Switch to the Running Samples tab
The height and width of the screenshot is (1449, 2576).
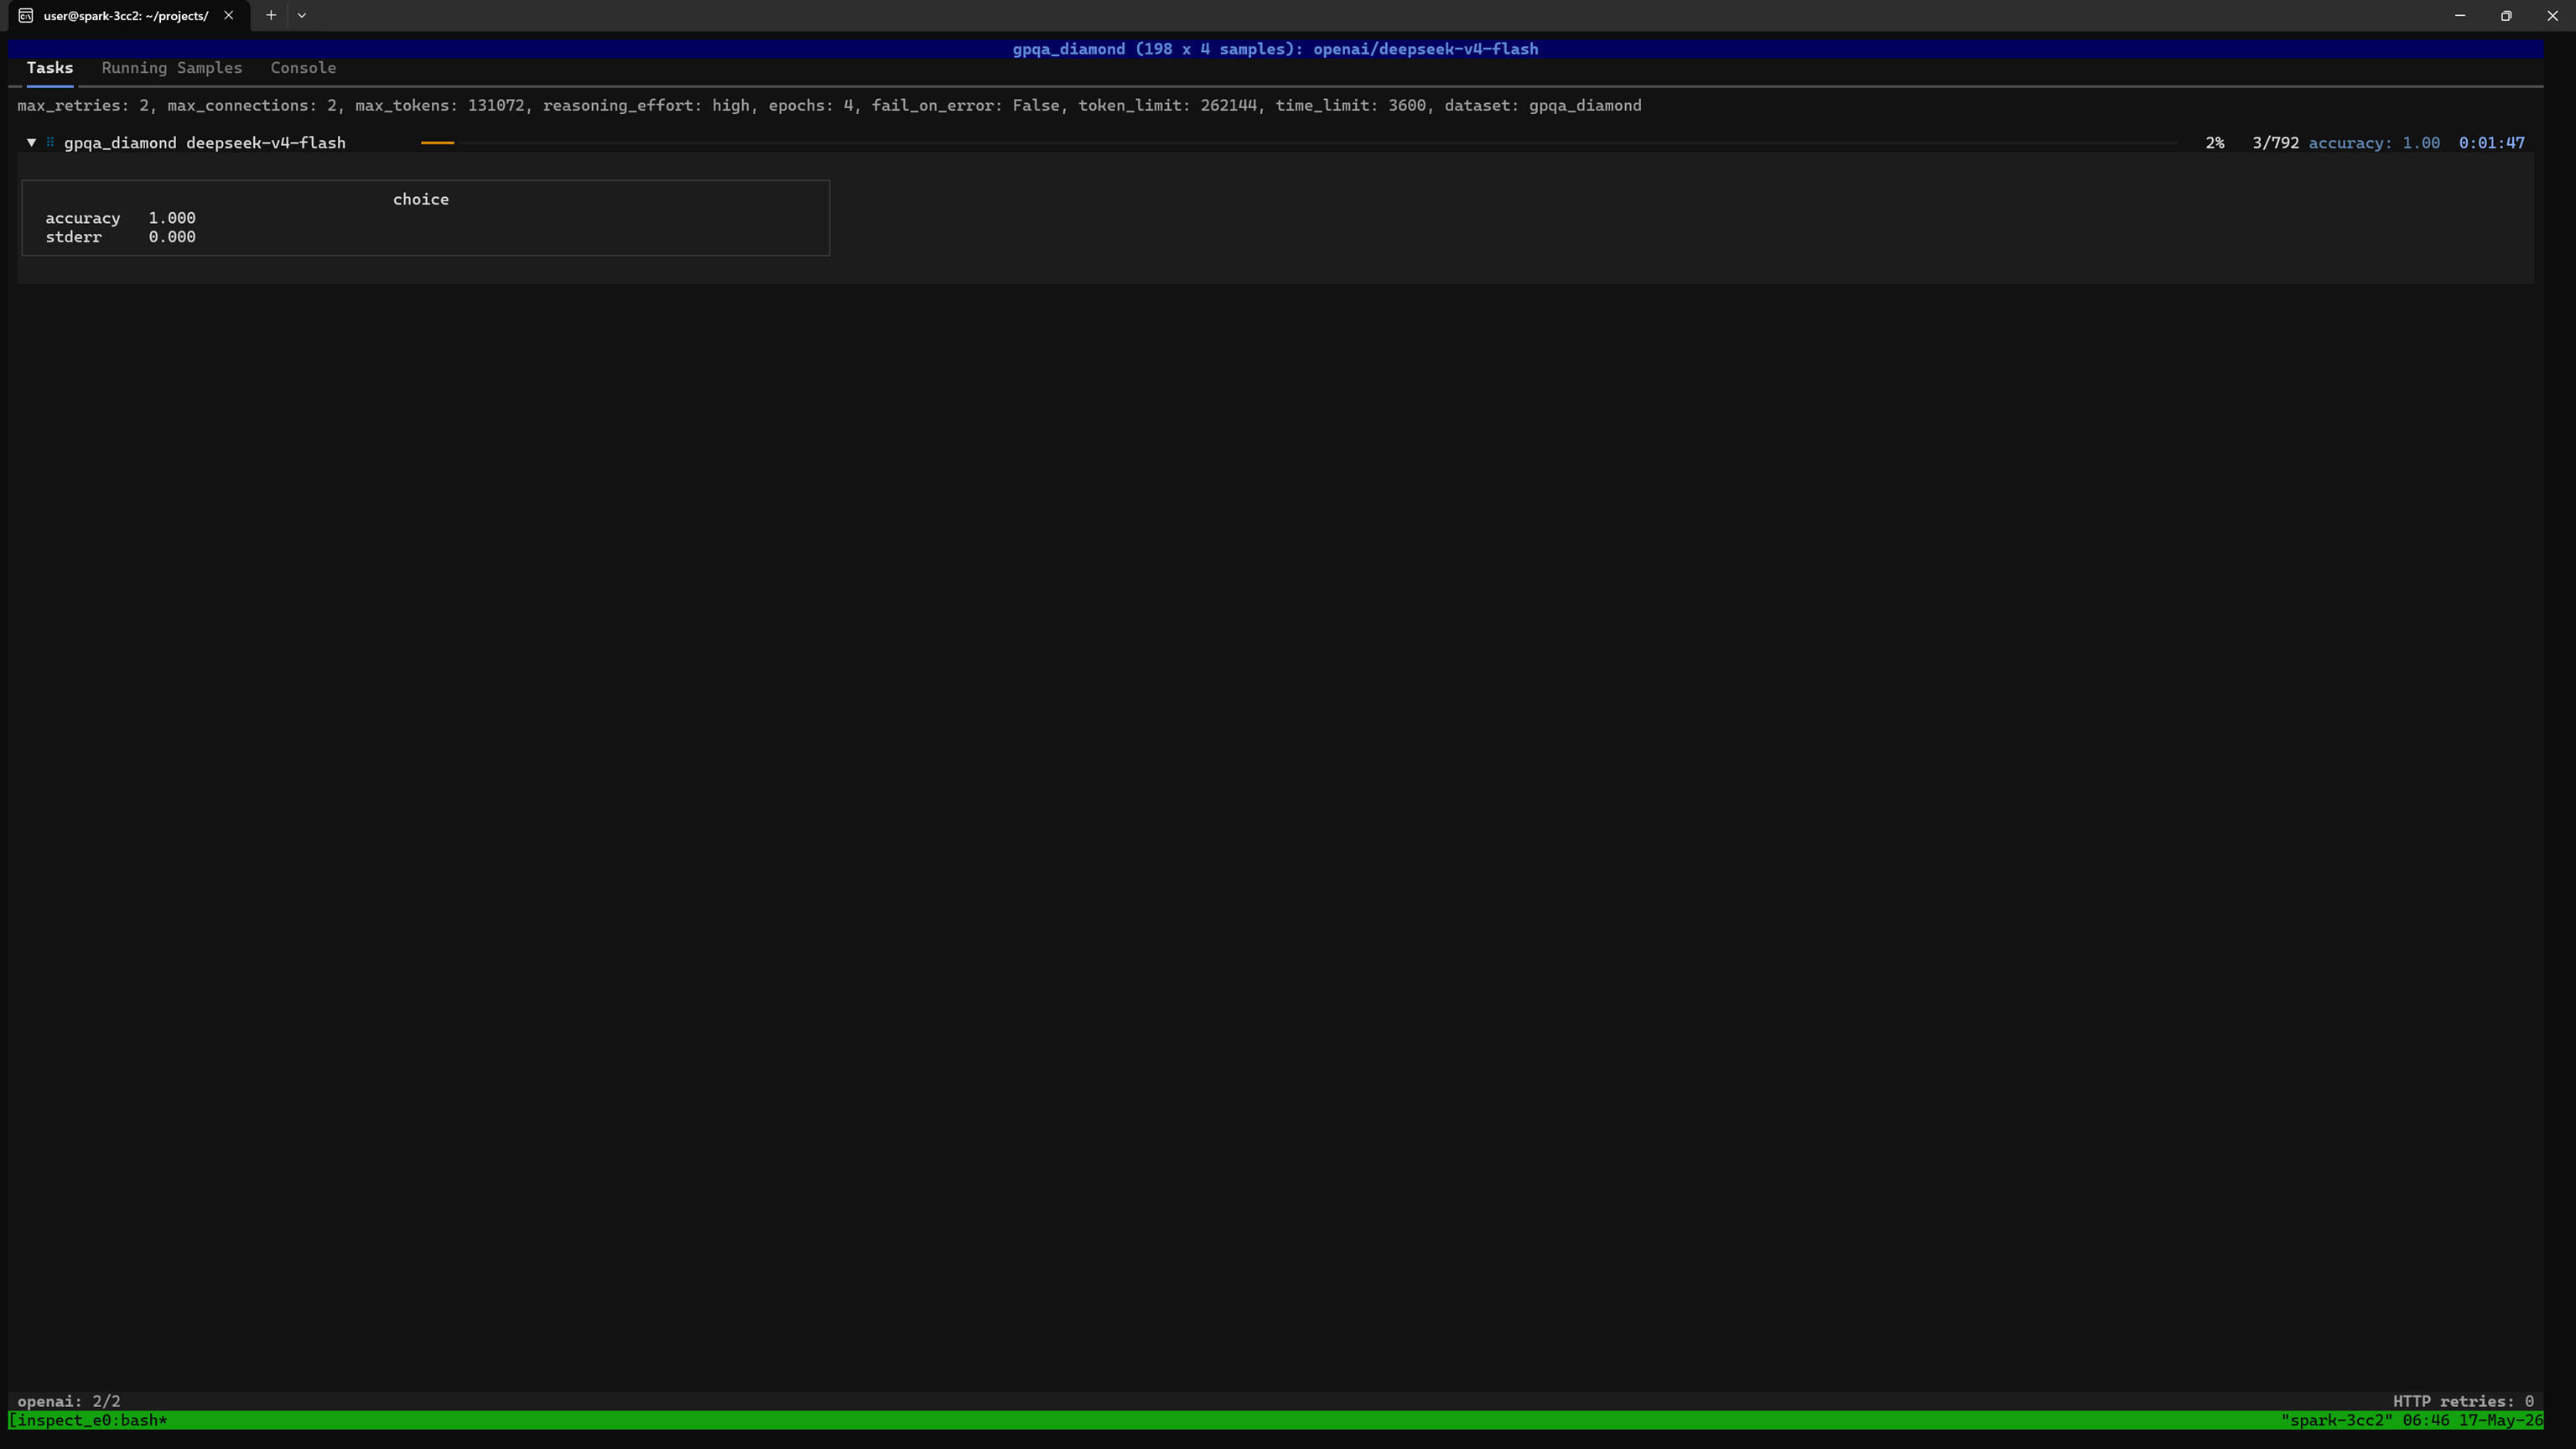coord(171,68)
